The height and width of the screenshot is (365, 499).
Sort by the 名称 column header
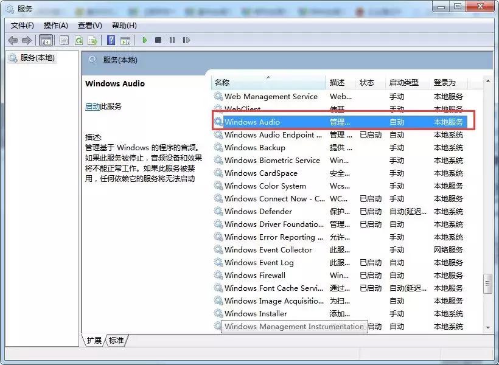click(268, 82)
